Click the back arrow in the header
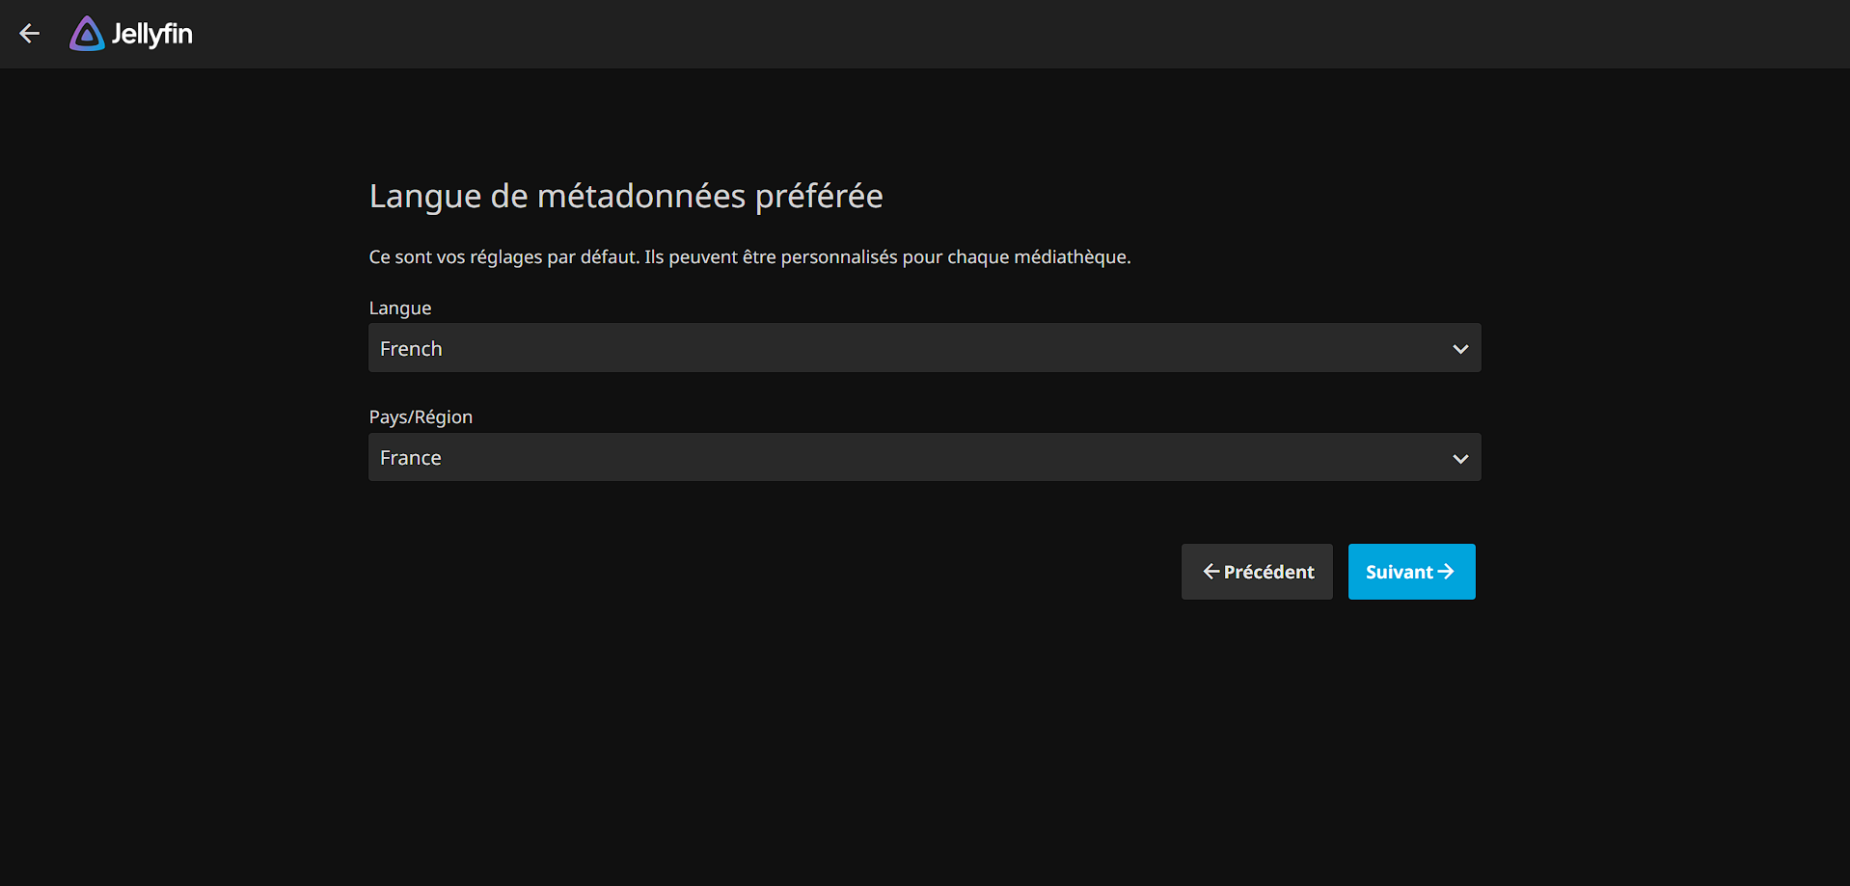1850x886 pixels. tap(30, 34)
